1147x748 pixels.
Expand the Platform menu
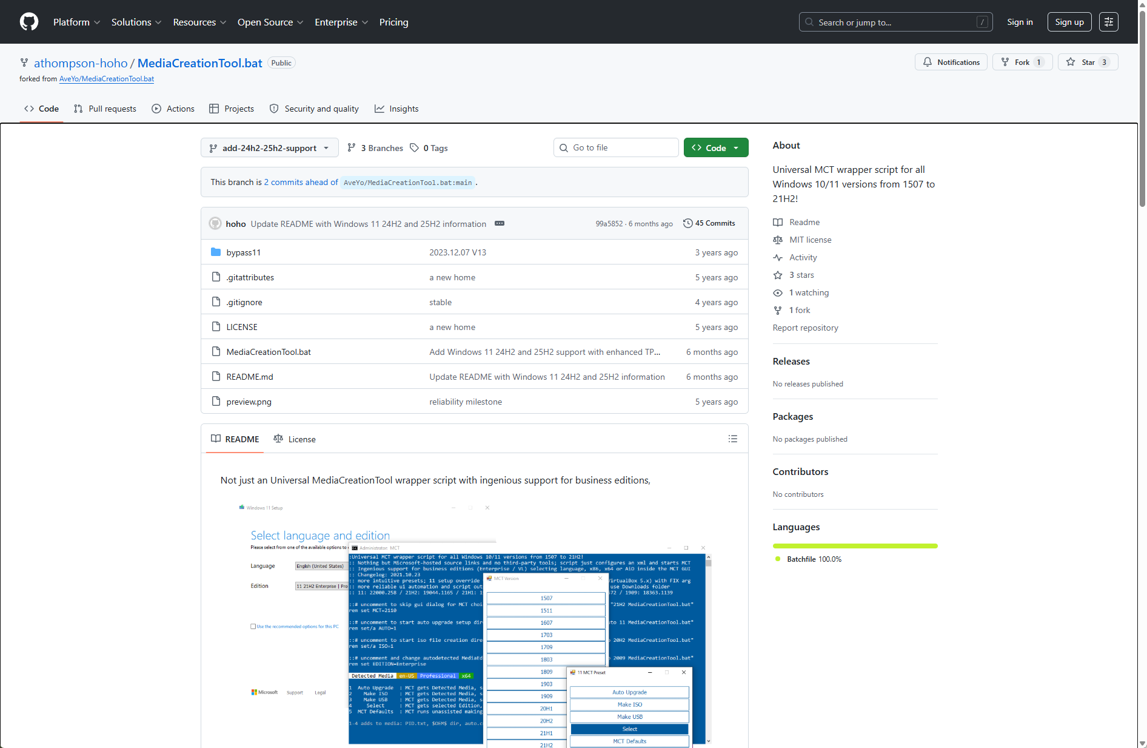pyautogui.click(x=77, y=22)
